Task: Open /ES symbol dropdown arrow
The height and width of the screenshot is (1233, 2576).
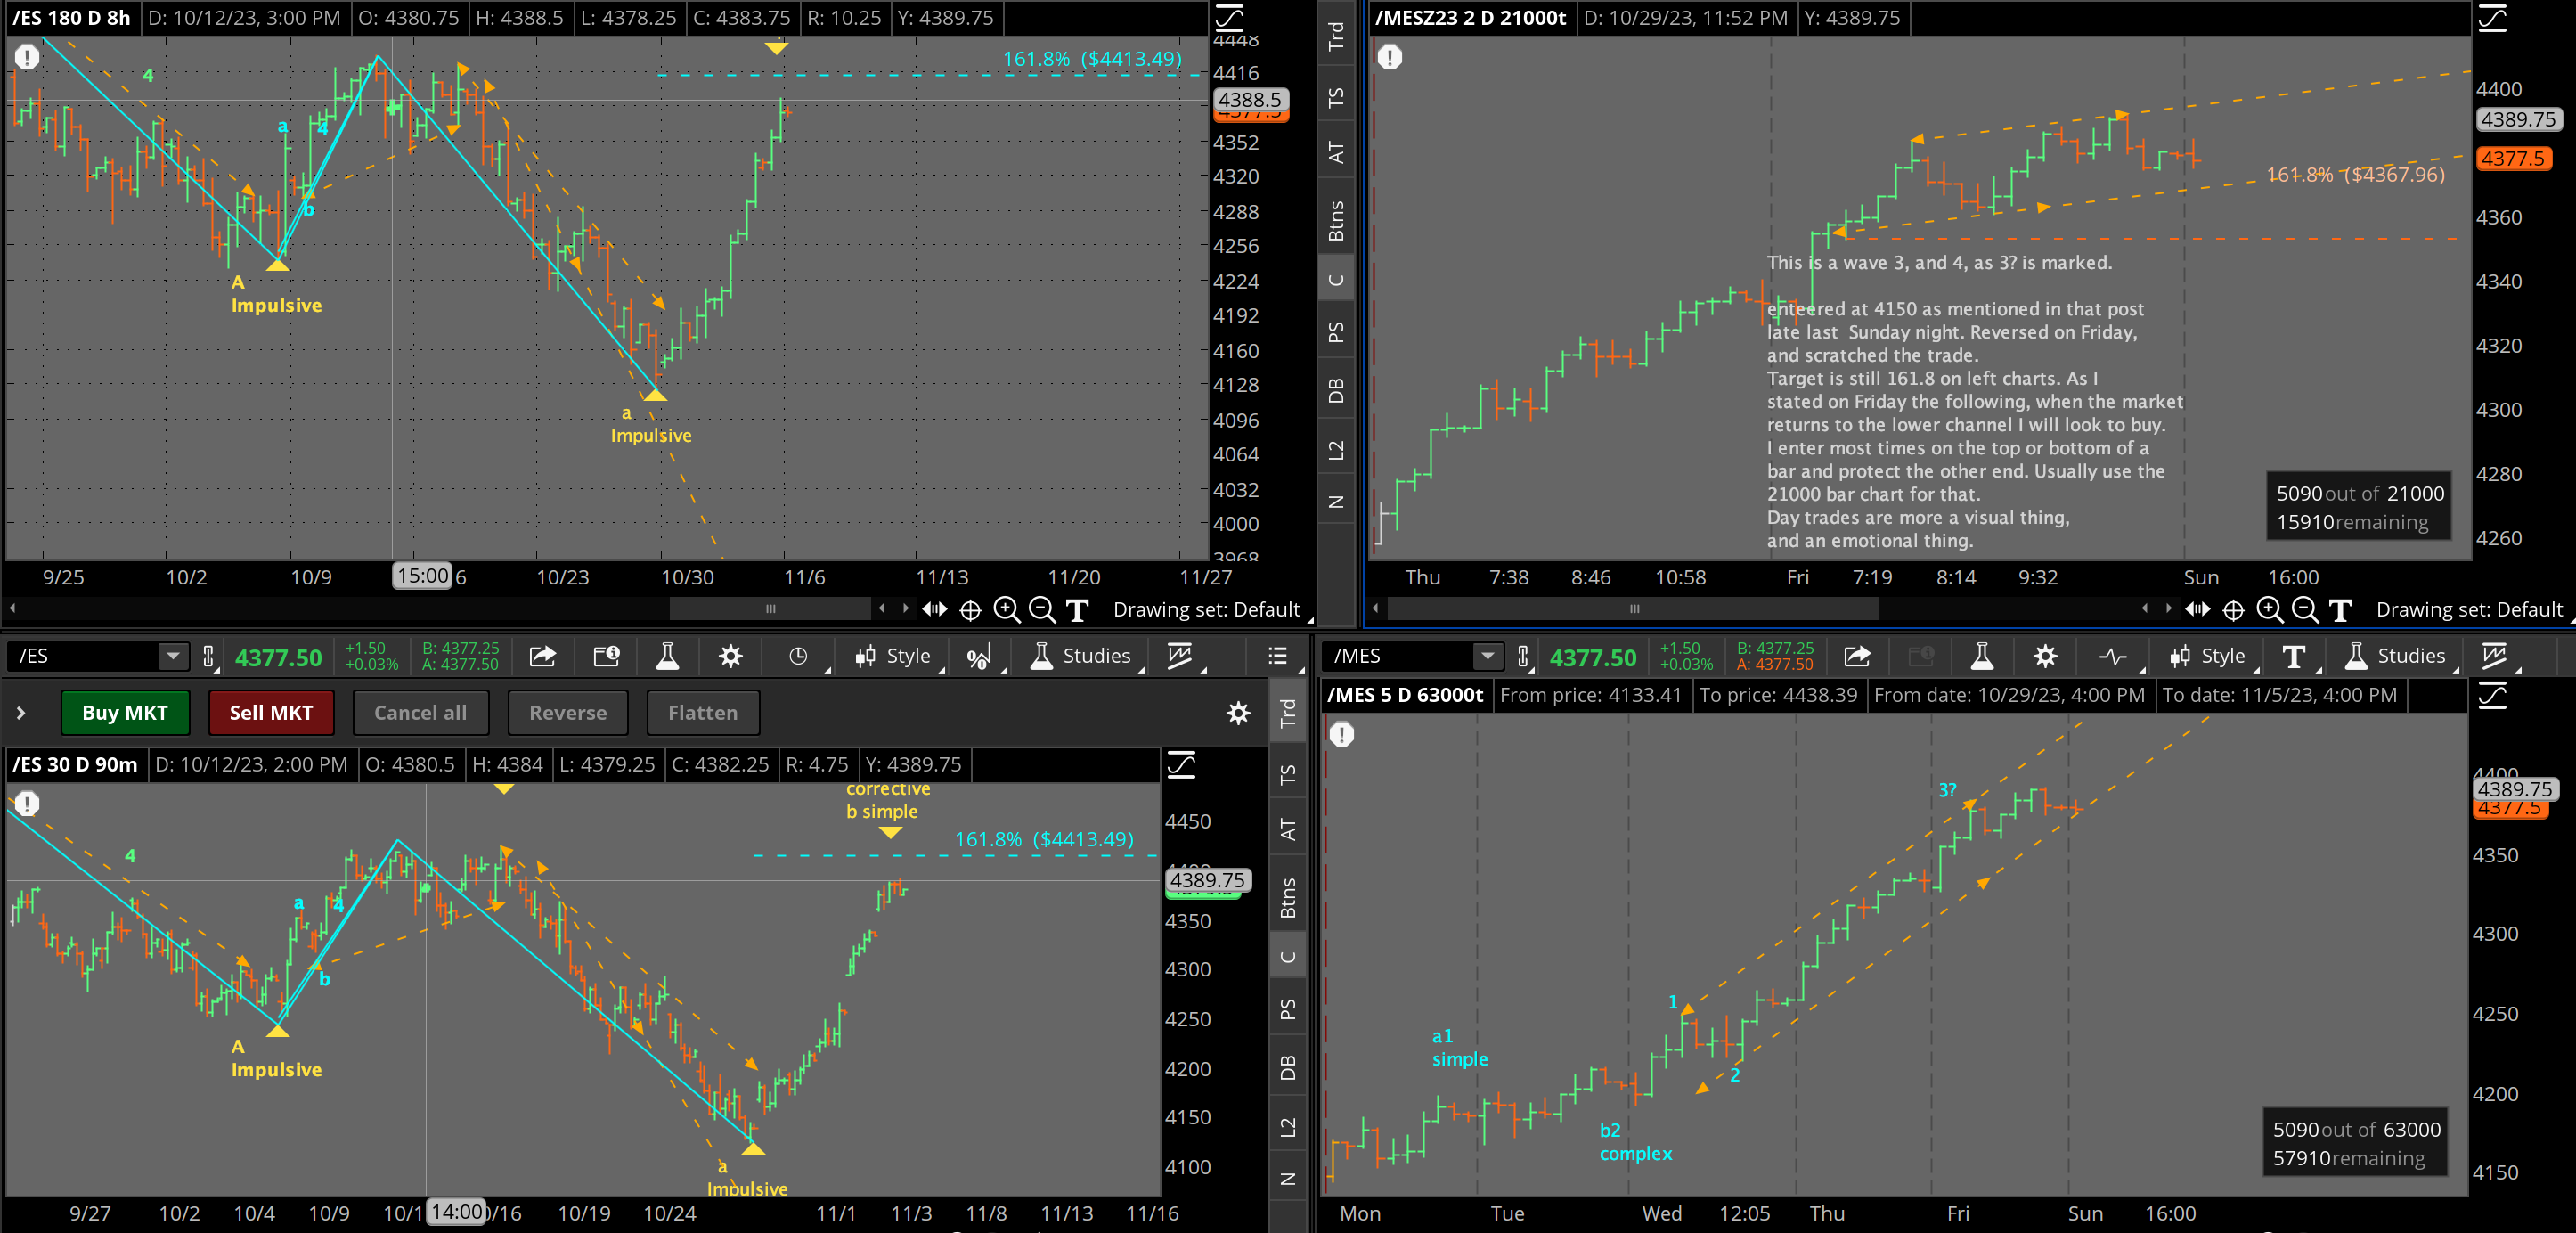Action: click(173, 656)
